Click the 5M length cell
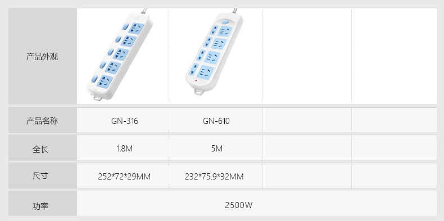The height and width of the screenshot is (221, 444). 215,148
